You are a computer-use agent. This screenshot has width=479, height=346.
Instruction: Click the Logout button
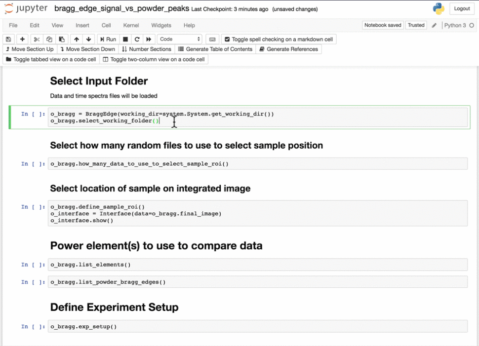click(462, 9)
